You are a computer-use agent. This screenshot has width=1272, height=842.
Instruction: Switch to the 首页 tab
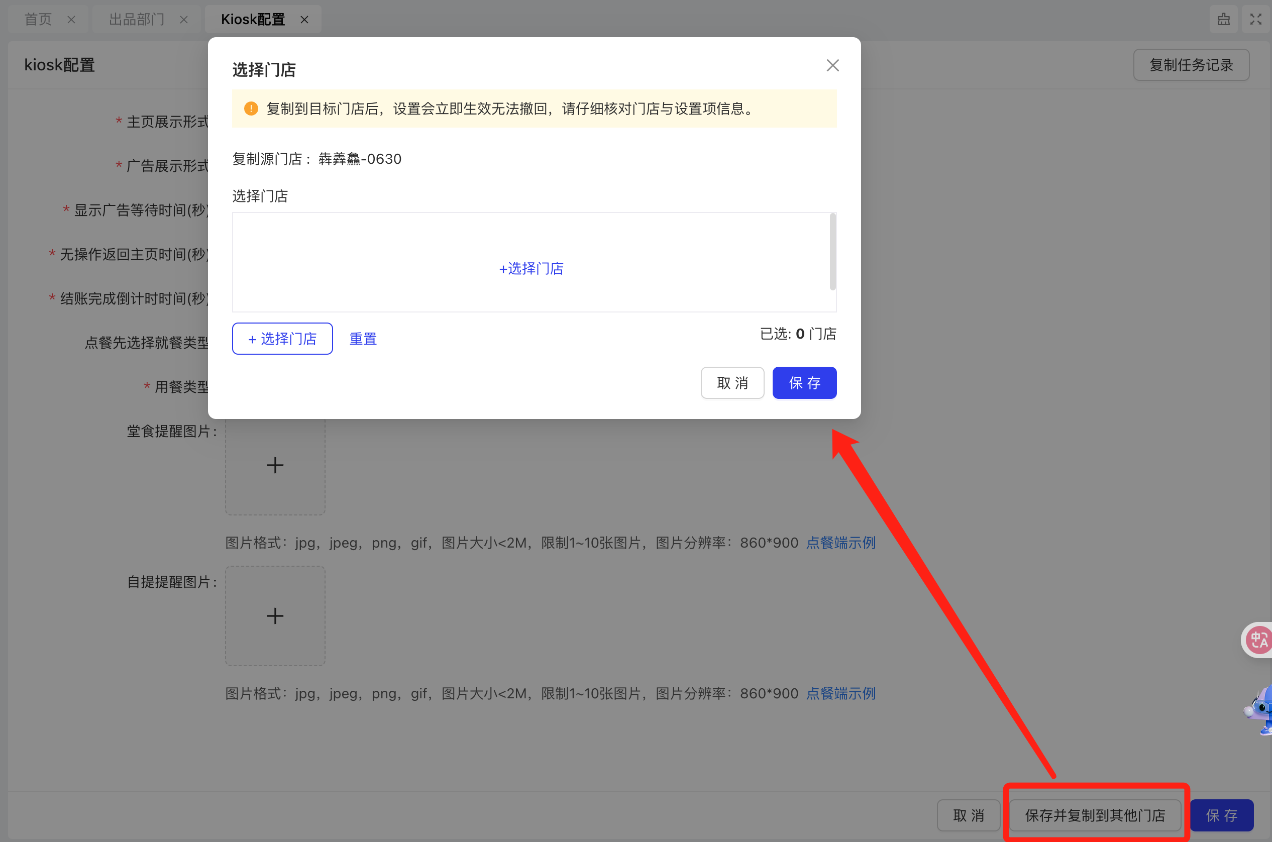38,20
